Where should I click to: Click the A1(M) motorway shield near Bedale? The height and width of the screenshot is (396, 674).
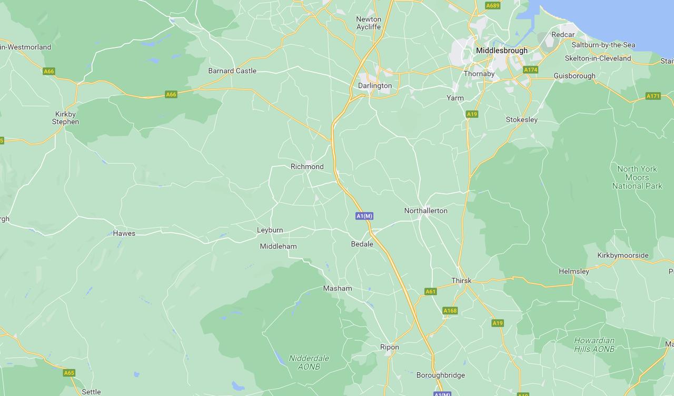tap(364, 216)
